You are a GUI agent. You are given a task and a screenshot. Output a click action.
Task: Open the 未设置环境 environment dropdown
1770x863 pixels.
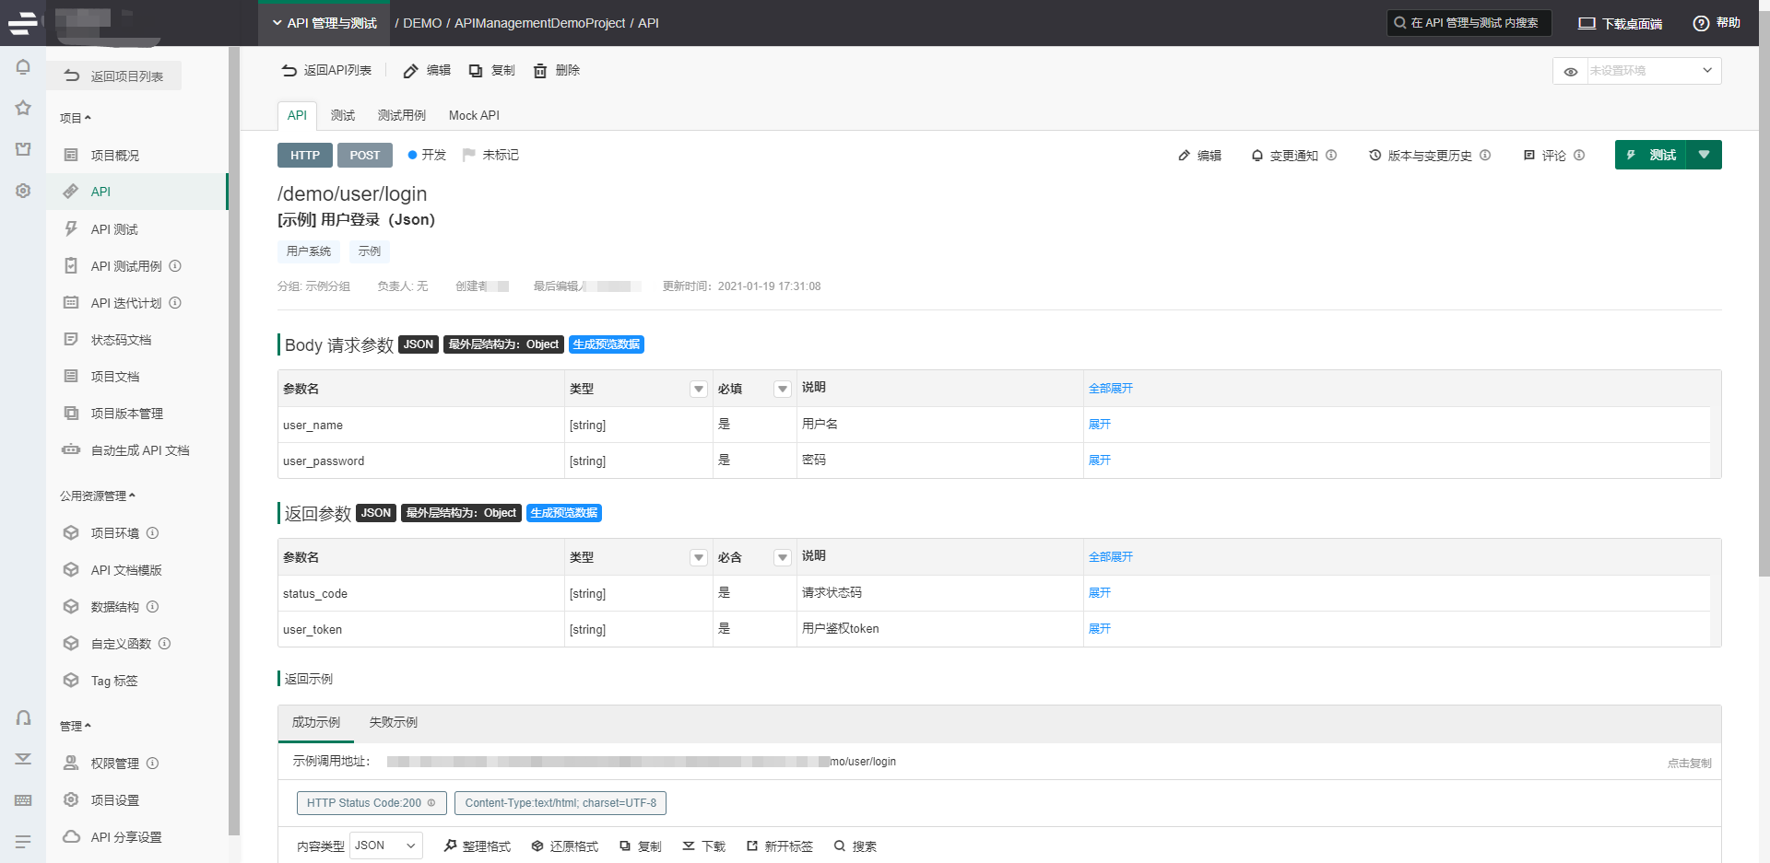click(x=1654, y=71)
